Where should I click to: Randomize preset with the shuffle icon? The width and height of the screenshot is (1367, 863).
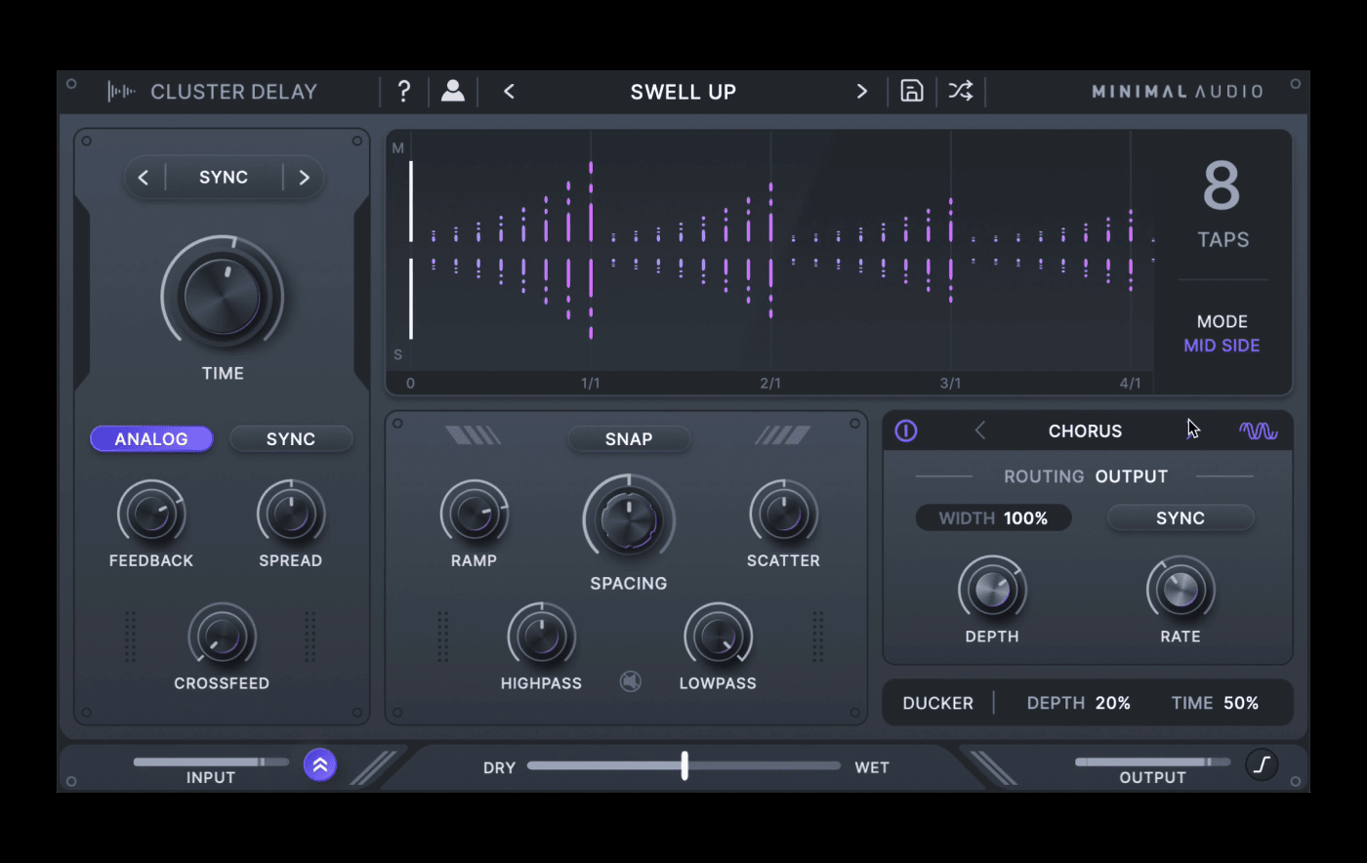point(960,91)
